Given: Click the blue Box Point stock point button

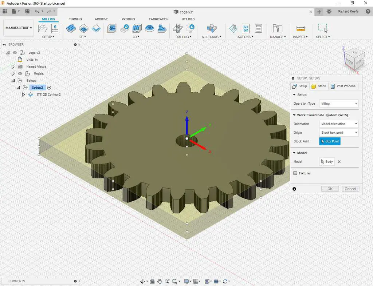Looking at the screenshot, I should pos(330,141).
